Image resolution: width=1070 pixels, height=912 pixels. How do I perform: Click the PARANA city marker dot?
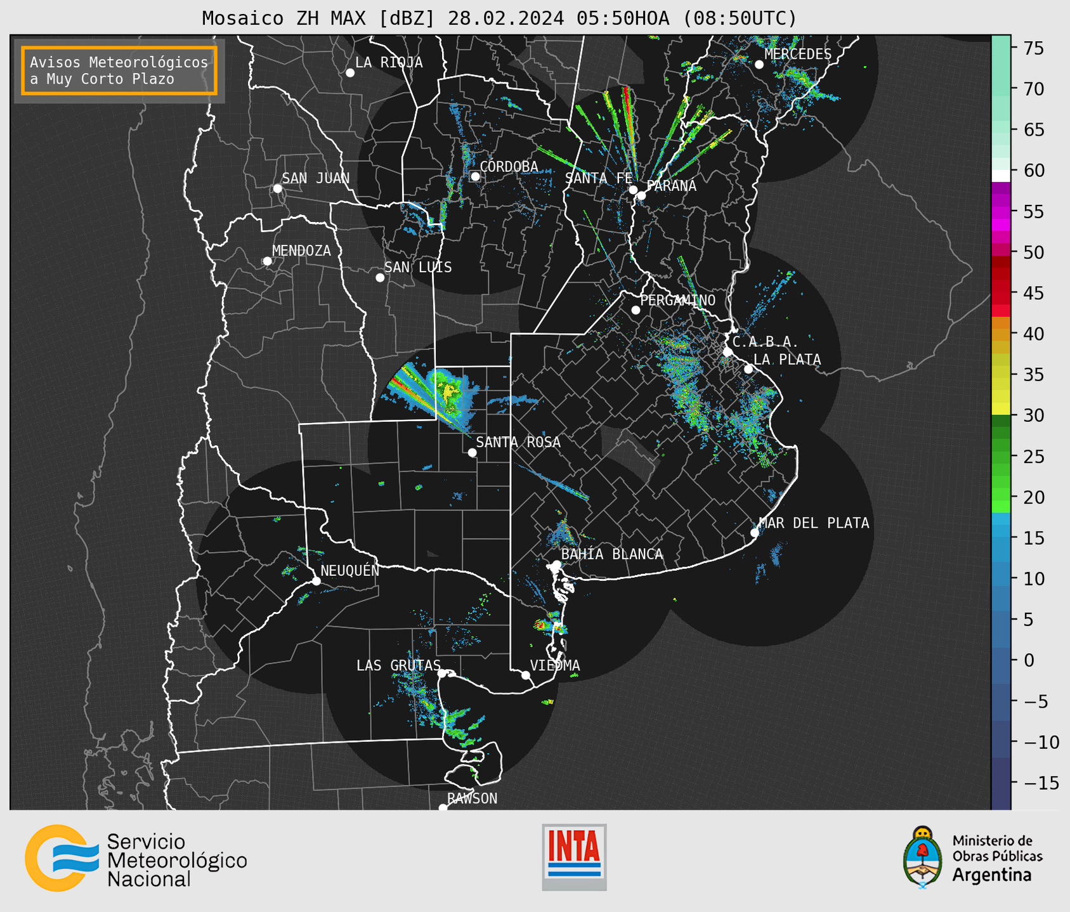coord(641,195)
